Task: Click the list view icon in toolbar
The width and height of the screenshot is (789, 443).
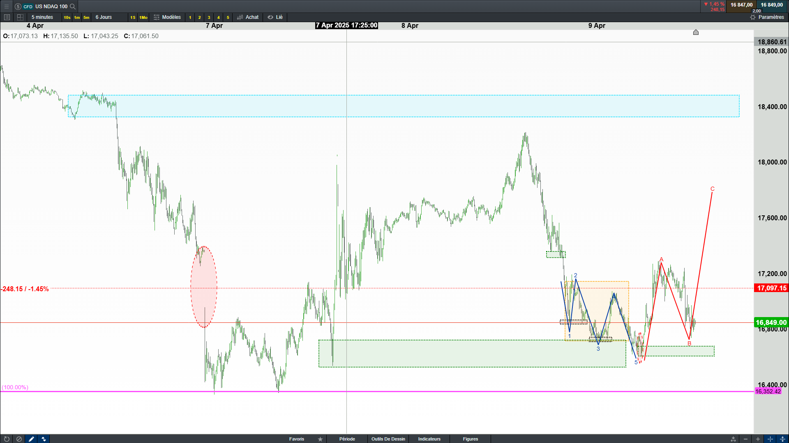Action: tap(7, 17)
